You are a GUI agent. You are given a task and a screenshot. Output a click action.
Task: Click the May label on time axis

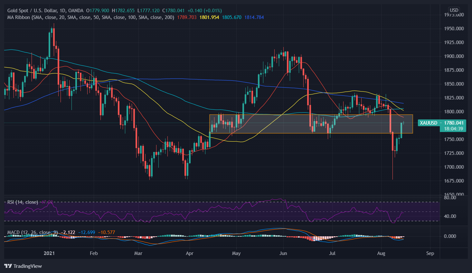(x=236, y=253)
